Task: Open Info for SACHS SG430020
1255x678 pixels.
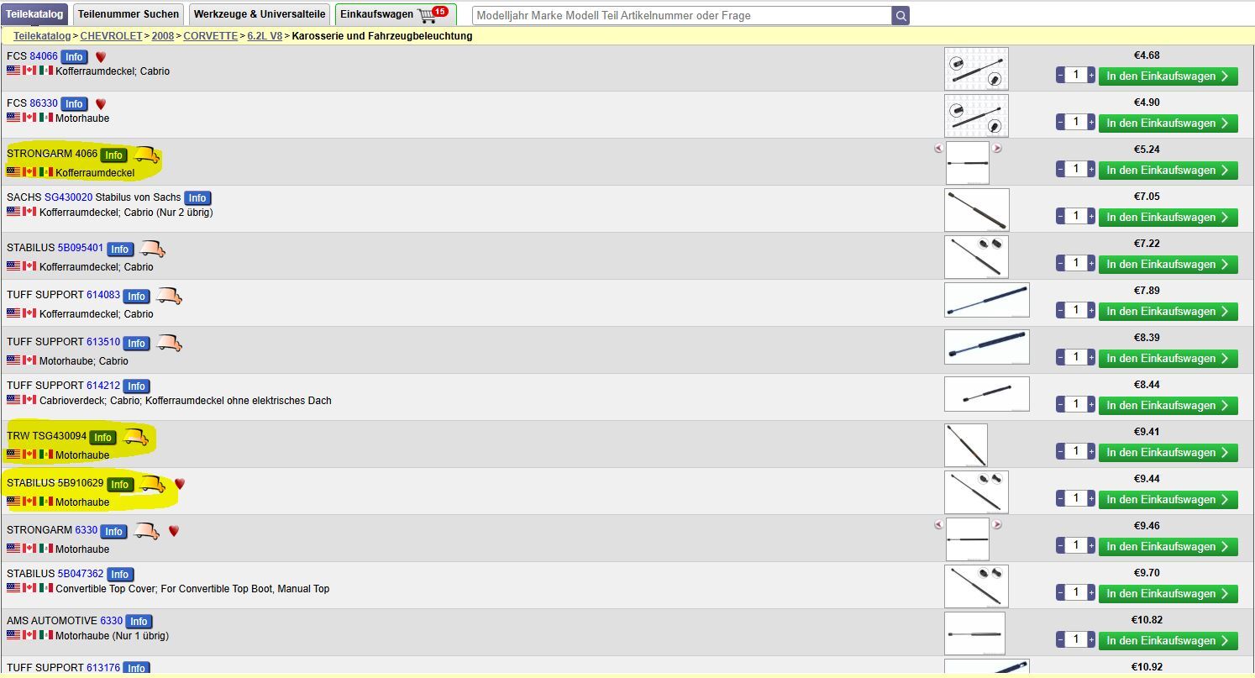Action: [197, 198]
